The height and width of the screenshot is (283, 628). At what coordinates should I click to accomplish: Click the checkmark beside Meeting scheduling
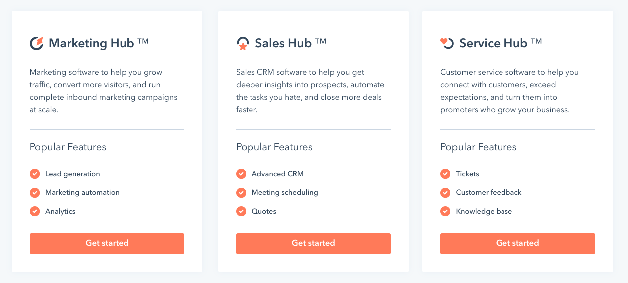[x=241, y=192]
